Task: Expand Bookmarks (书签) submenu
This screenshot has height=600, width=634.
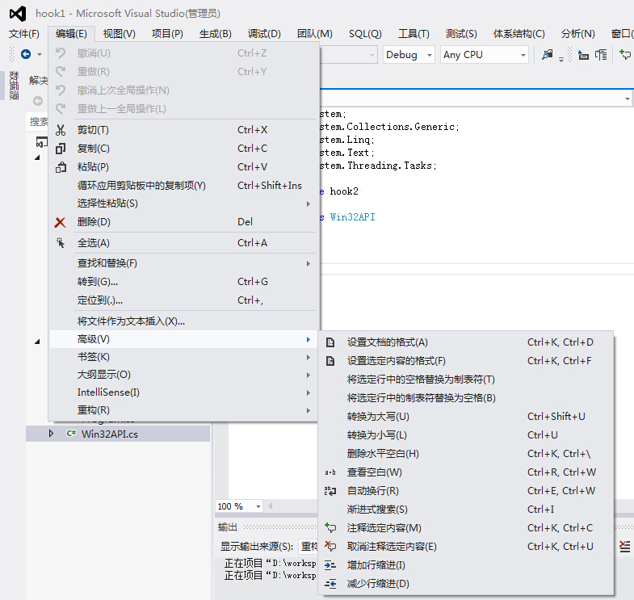Action: click(183, 357)
